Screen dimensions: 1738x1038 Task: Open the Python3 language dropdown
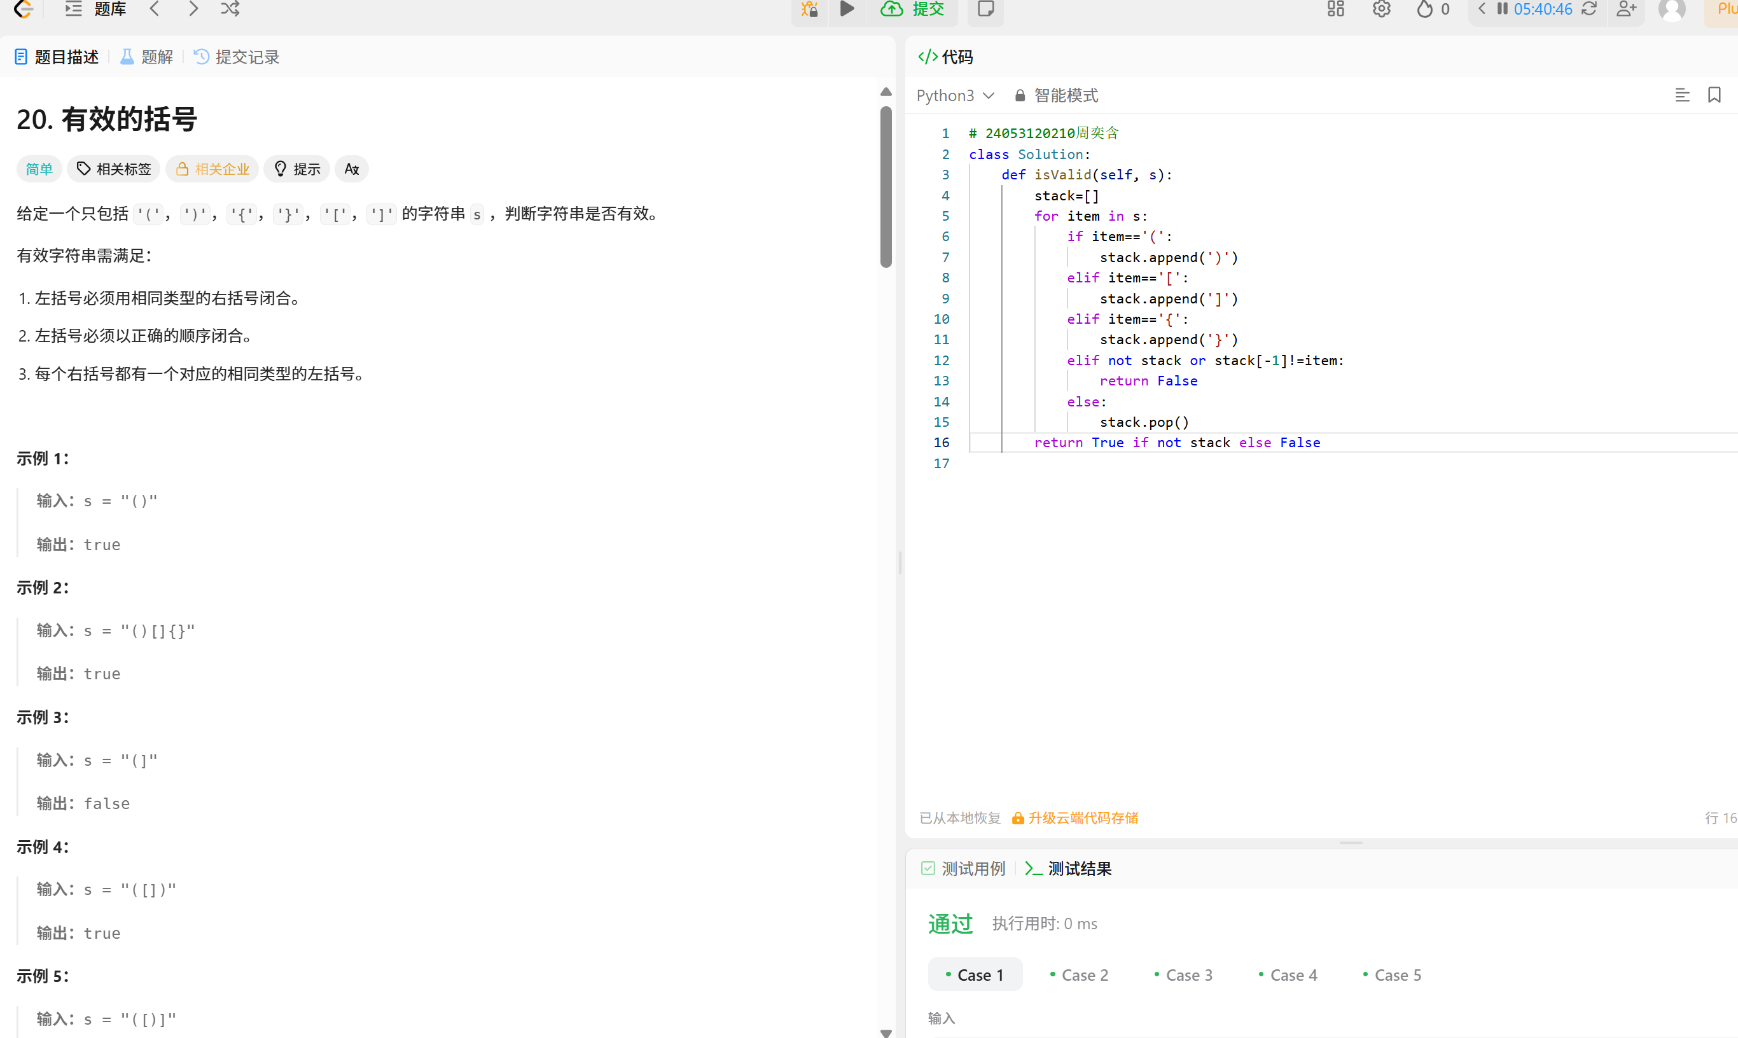[x=955, y=95]
